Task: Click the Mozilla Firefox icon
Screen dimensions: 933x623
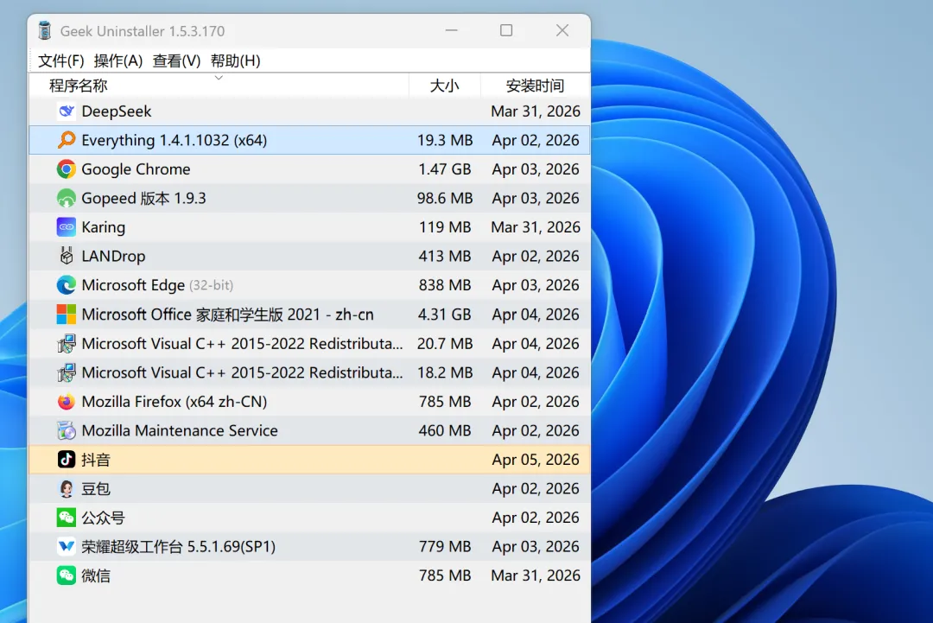Action: point(66,402)
